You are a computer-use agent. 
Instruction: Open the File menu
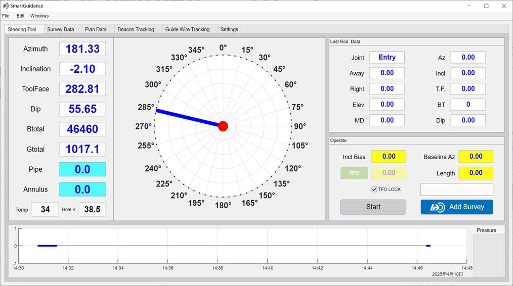[6, 16]
